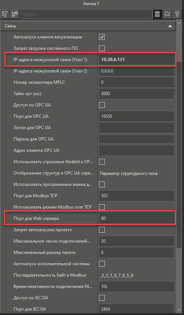Switch to list view icon

point(157,14)
